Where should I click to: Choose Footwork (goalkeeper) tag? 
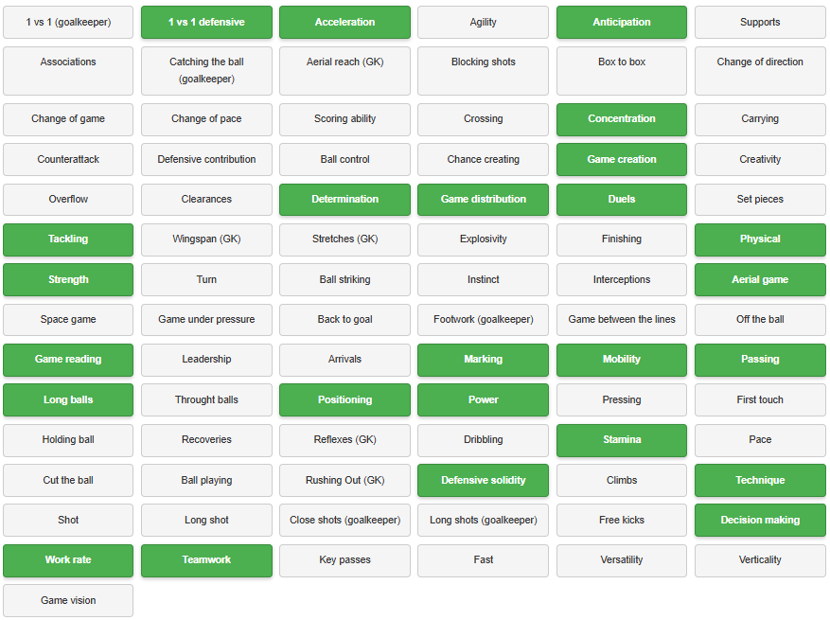pos(483,320)
